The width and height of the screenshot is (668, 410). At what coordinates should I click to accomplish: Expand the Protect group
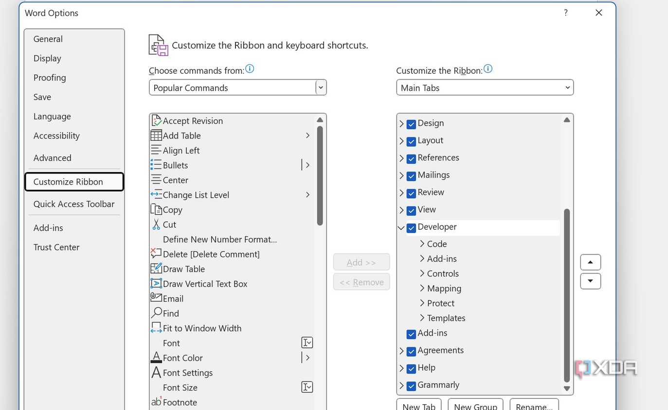pyautogui.click(x=422, y=303)
